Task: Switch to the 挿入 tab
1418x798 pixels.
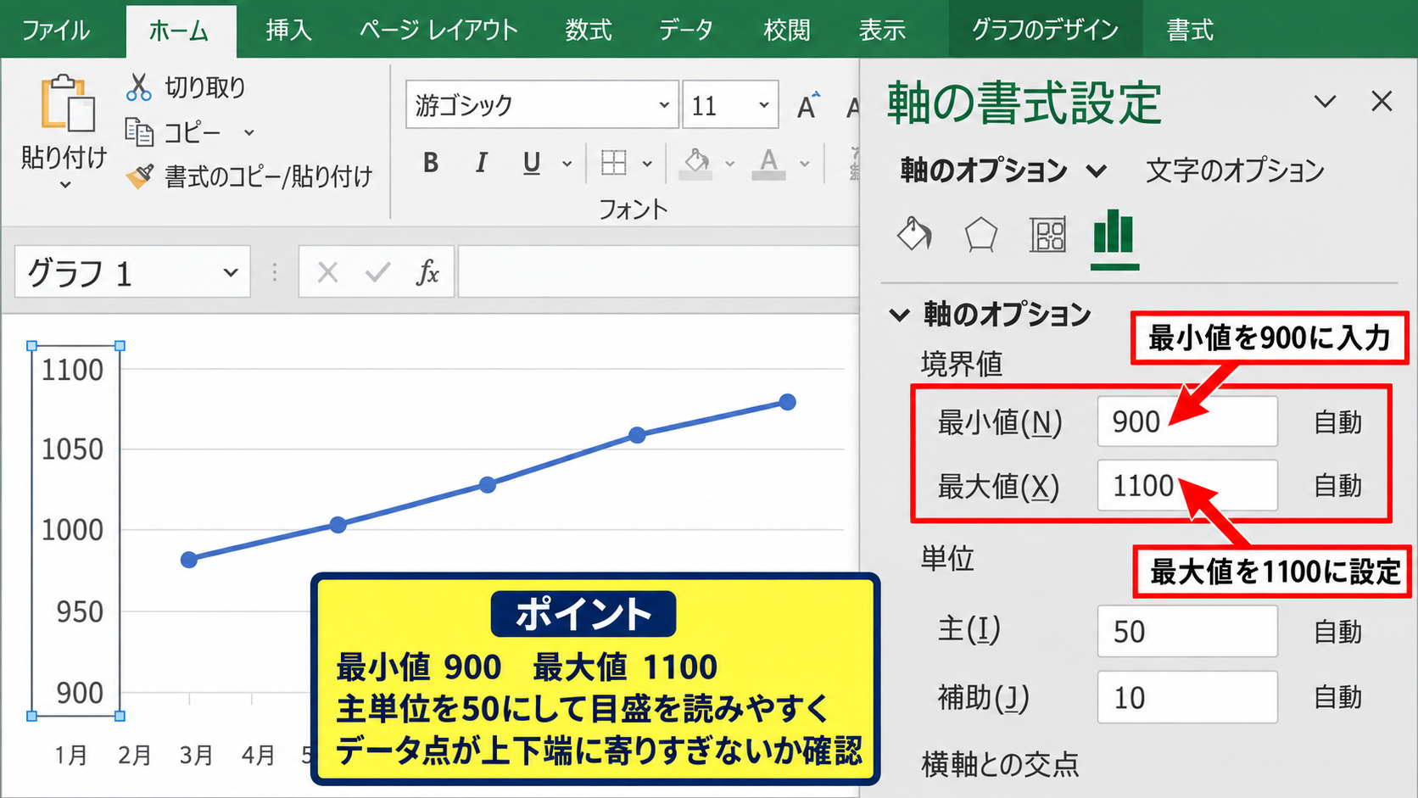Action: [x=289, y=31]
